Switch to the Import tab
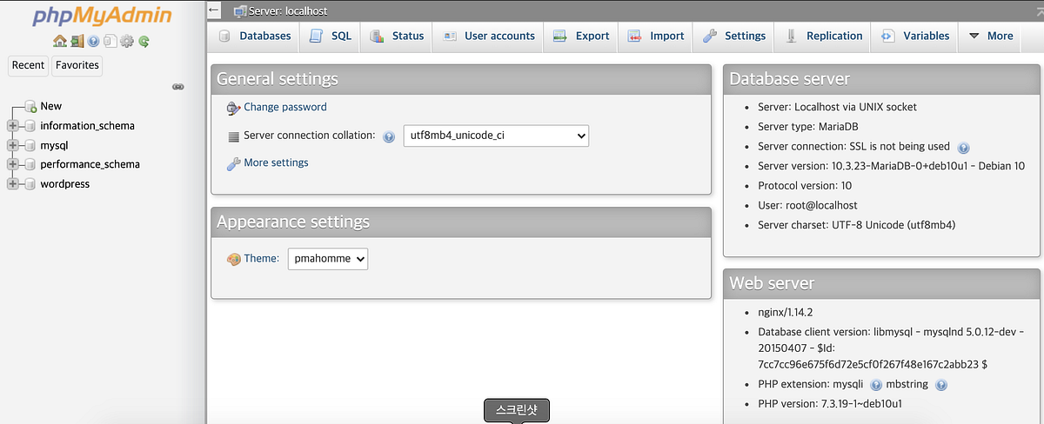1044x424 pixels. click(656, 36)
